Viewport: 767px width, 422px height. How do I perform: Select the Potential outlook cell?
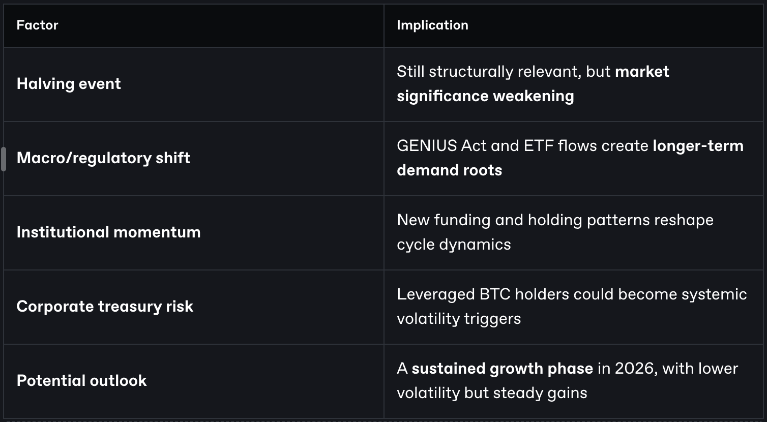81,381
